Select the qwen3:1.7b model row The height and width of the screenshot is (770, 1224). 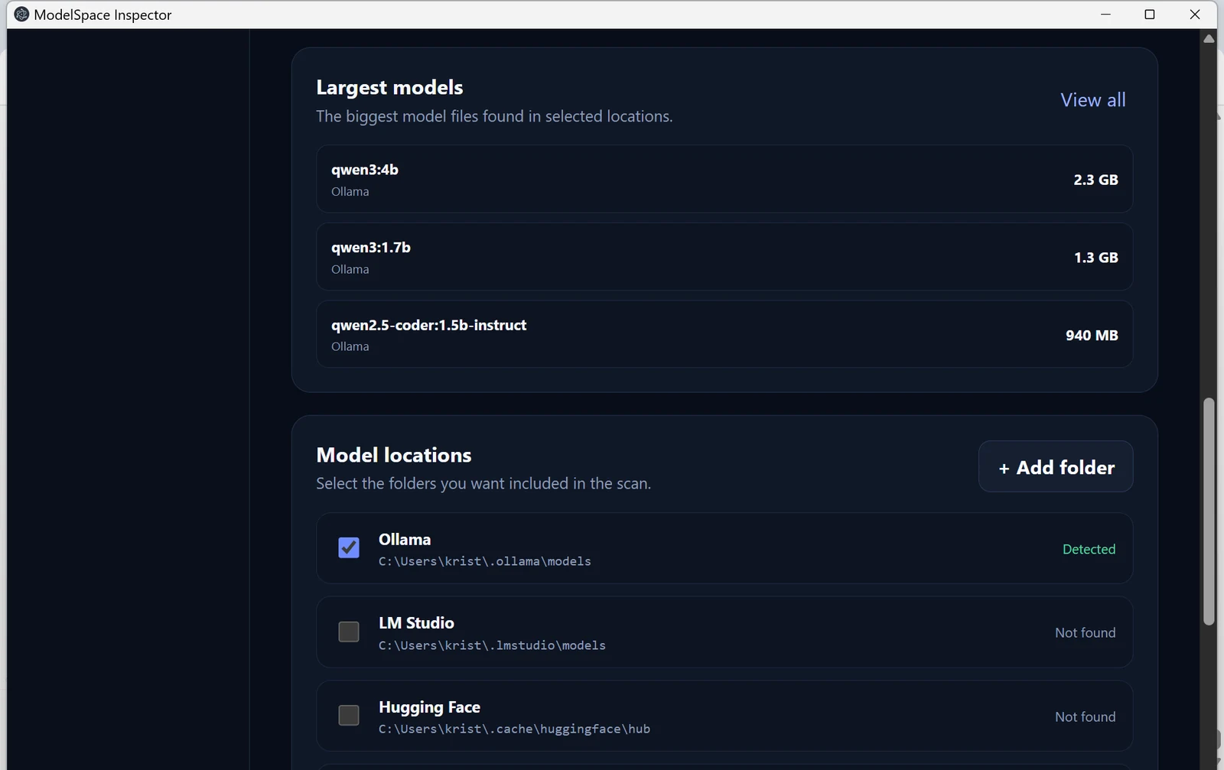pos(724,257)
